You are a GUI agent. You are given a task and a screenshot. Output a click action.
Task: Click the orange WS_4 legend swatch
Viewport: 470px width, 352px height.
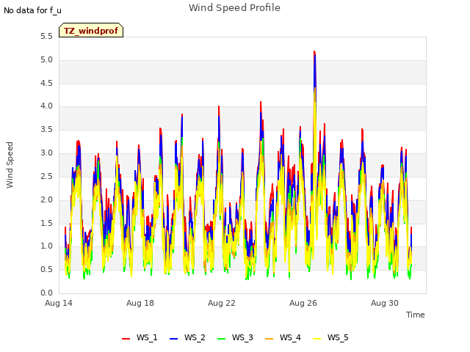point(269,339)
